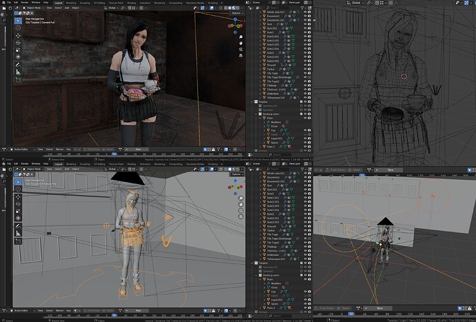Switch perspective/orthographic icon in the top rendered viewport
Viewport: 476px width, 322px height.
coord(241,55)
